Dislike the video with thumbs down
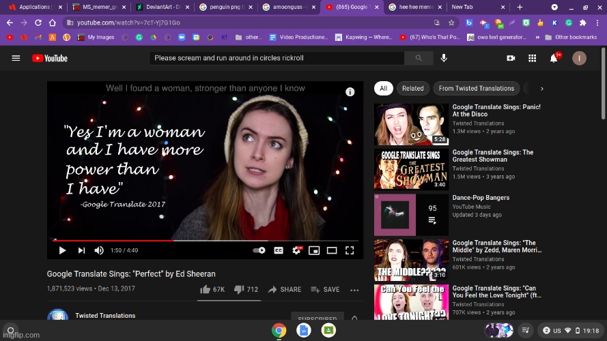The width and height of the screenshot is (607, 341). click(245, 289)
